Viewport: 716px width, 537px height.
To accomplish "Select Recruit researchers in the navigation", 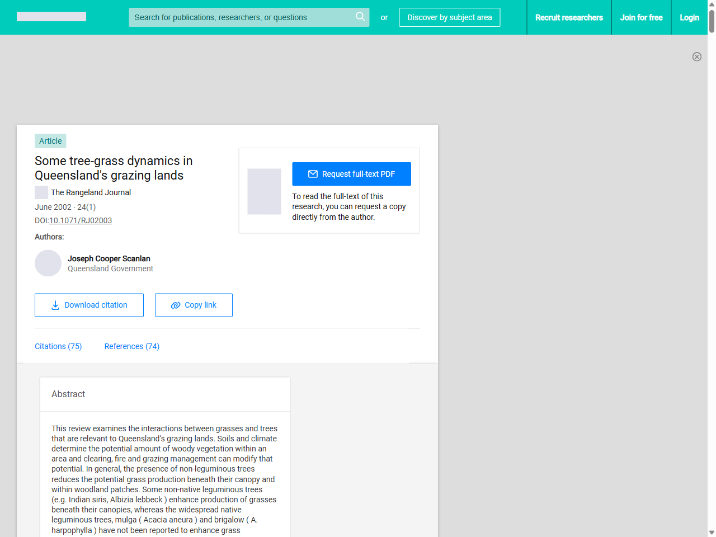I will tap(569, 17).
